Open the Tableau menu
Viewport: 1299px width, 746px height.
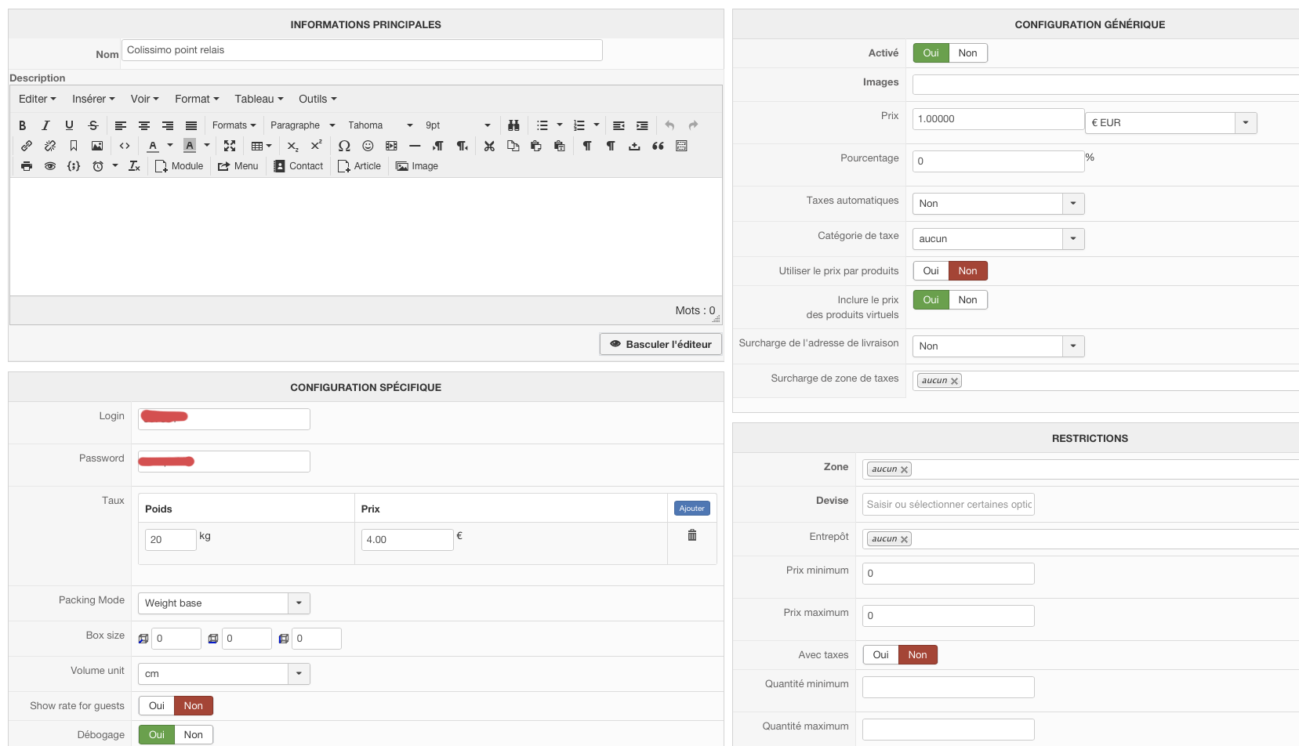pyautogui.click(x=259, y=99)
